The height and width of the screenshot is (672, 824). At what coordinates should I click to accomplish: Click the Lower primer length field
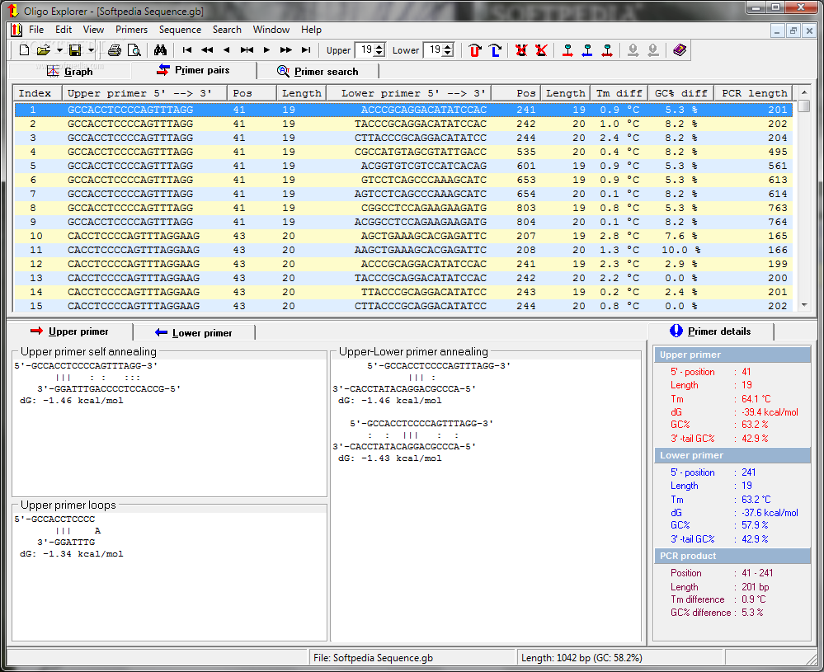coord(432,50)
